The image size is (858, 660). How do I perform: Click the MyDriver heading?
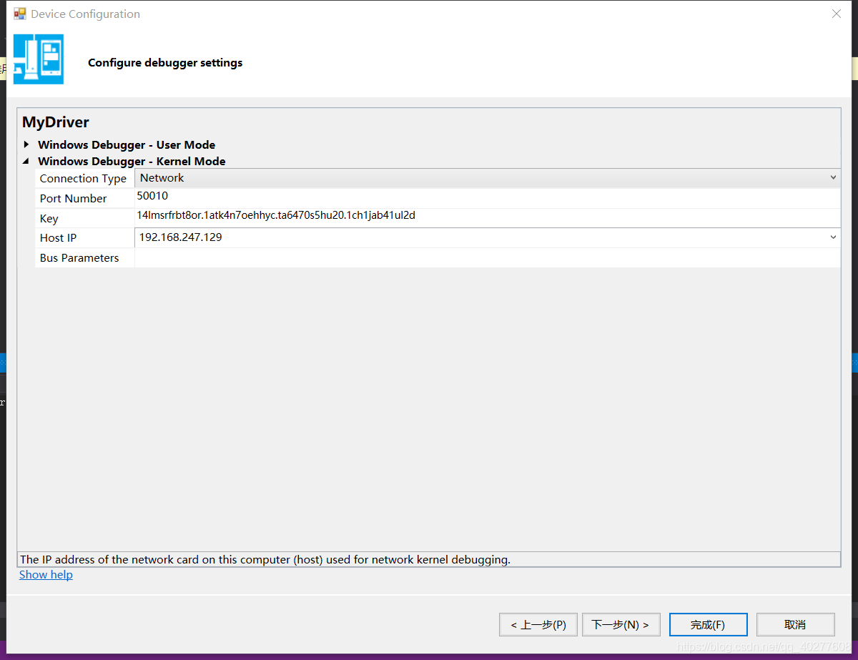[x=56, y=122]
